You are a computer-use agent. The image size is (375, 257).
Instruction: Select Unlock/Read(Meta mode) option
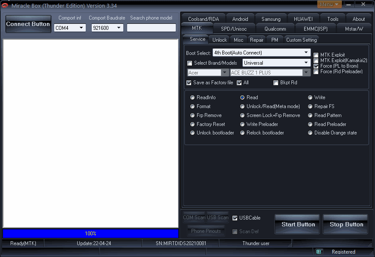pyautogui.click(x=242, y=106)
